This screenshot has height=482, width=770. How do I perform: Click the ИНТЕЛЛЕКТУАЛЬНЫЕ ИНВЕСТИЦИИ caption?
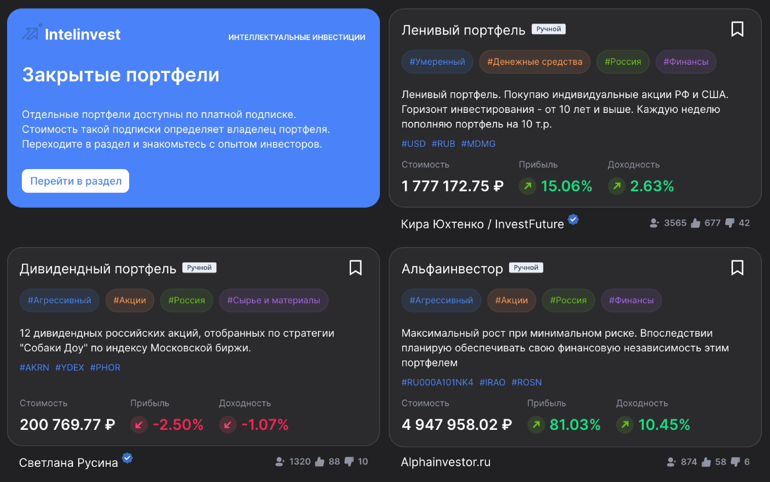(x=296, y=37)
